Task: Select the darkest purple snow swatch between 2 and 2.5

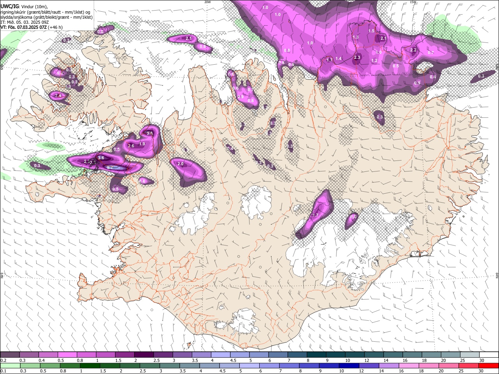Action: [x=144, y=355]
